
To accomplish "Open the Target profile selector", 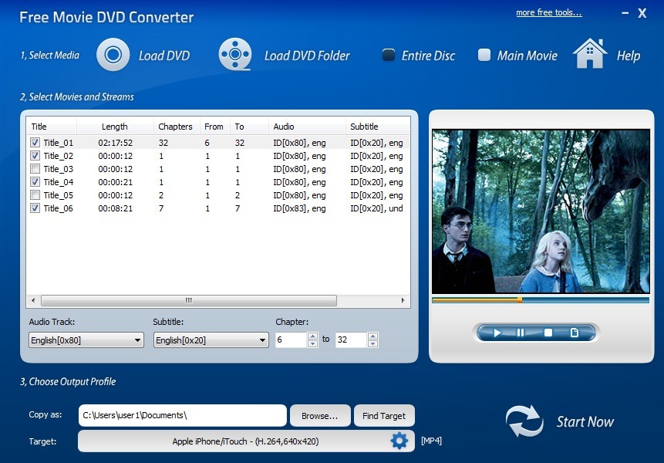I will (x=246, y=441).
